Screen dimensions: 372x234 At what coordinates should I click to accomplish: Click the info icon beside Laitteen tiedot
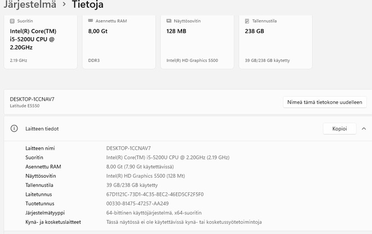pyautogui.click(x=14, y=129)
